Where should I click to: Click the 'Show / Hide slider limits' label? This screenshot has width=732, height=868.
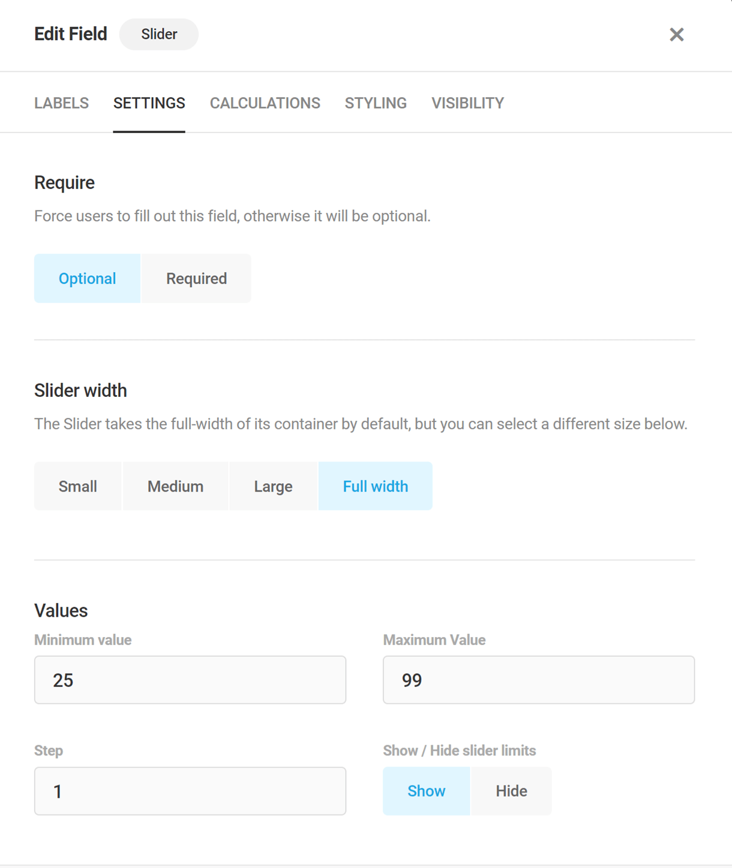(x=460, y=751)
